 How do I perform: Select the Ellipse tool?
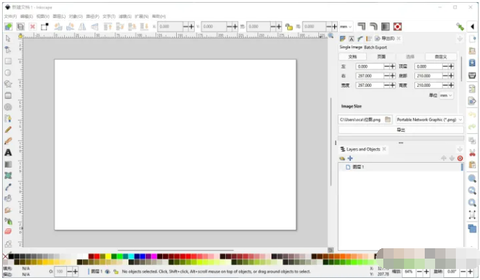[x=8, y=72]
